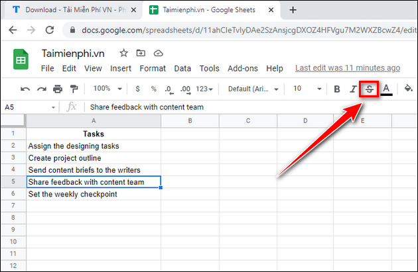The width and height of the screenshot is (418, 272).
Task: Click the formula bar content
Action: [147, 107]
